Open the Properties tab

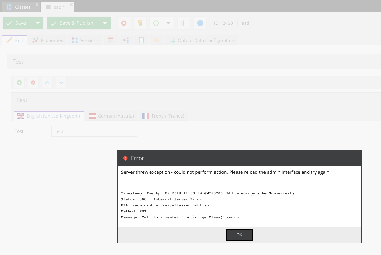point(48,40)
